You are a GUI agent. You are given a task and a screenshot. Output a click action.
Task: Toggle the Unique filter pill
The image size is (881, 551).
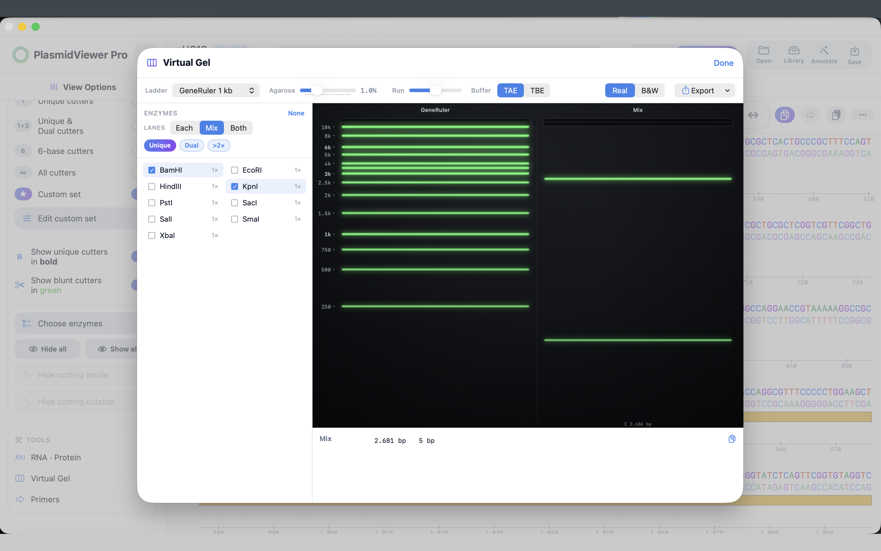(x=160, y=145)
